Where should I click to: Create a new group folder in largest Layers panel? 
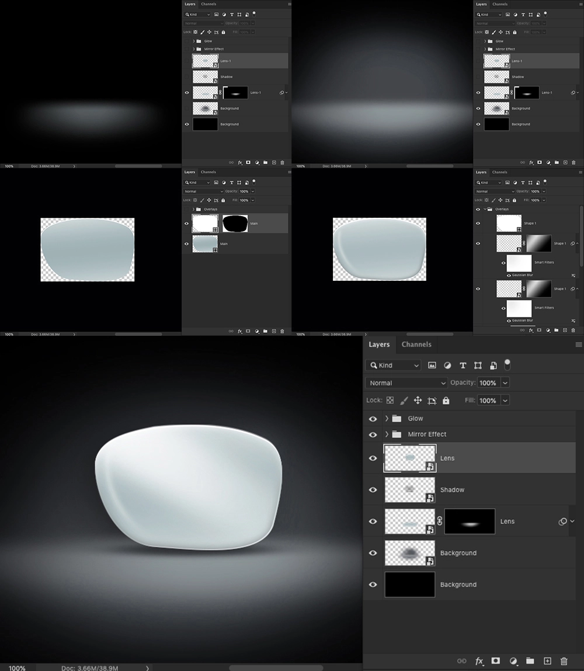tap(530, 661)
